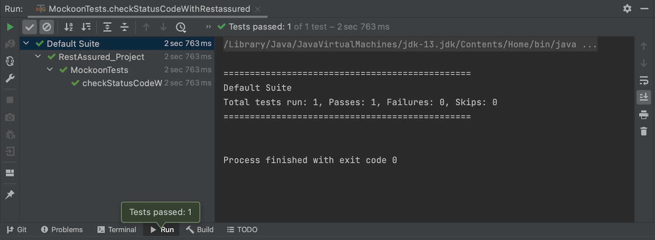Open the Terminal tool window tab
Image resolution: width=655 pixels, height=240 pixels.
(117, 230)
